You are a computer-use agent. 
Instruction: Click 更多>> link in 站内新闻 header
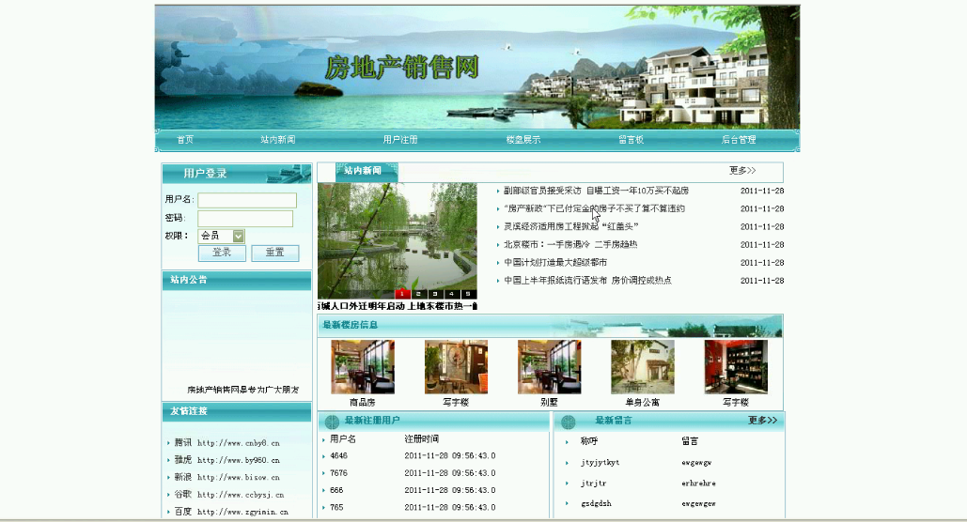[742, 171]
